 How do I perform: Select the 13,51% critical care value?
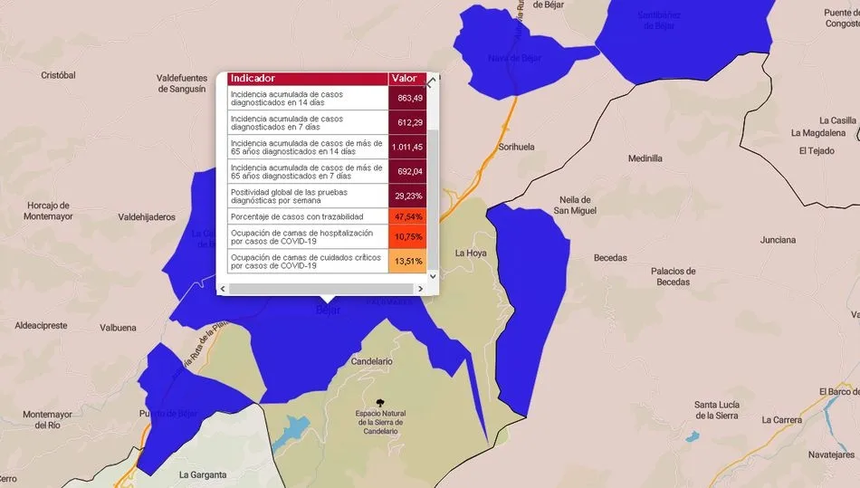[x=407, y=262]
